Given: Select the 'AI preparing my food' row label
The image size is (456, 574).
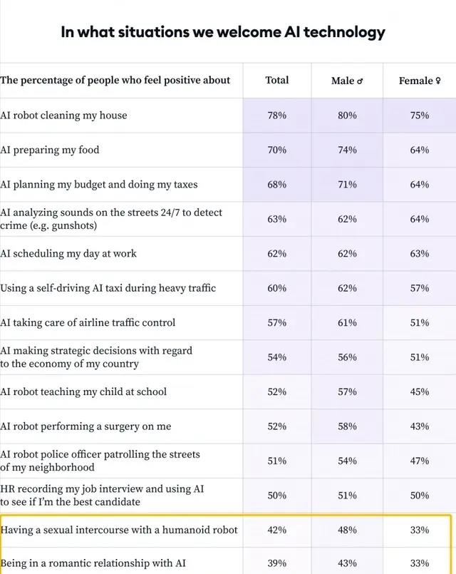Looking at the screenshot, I should tap(50, 150).
